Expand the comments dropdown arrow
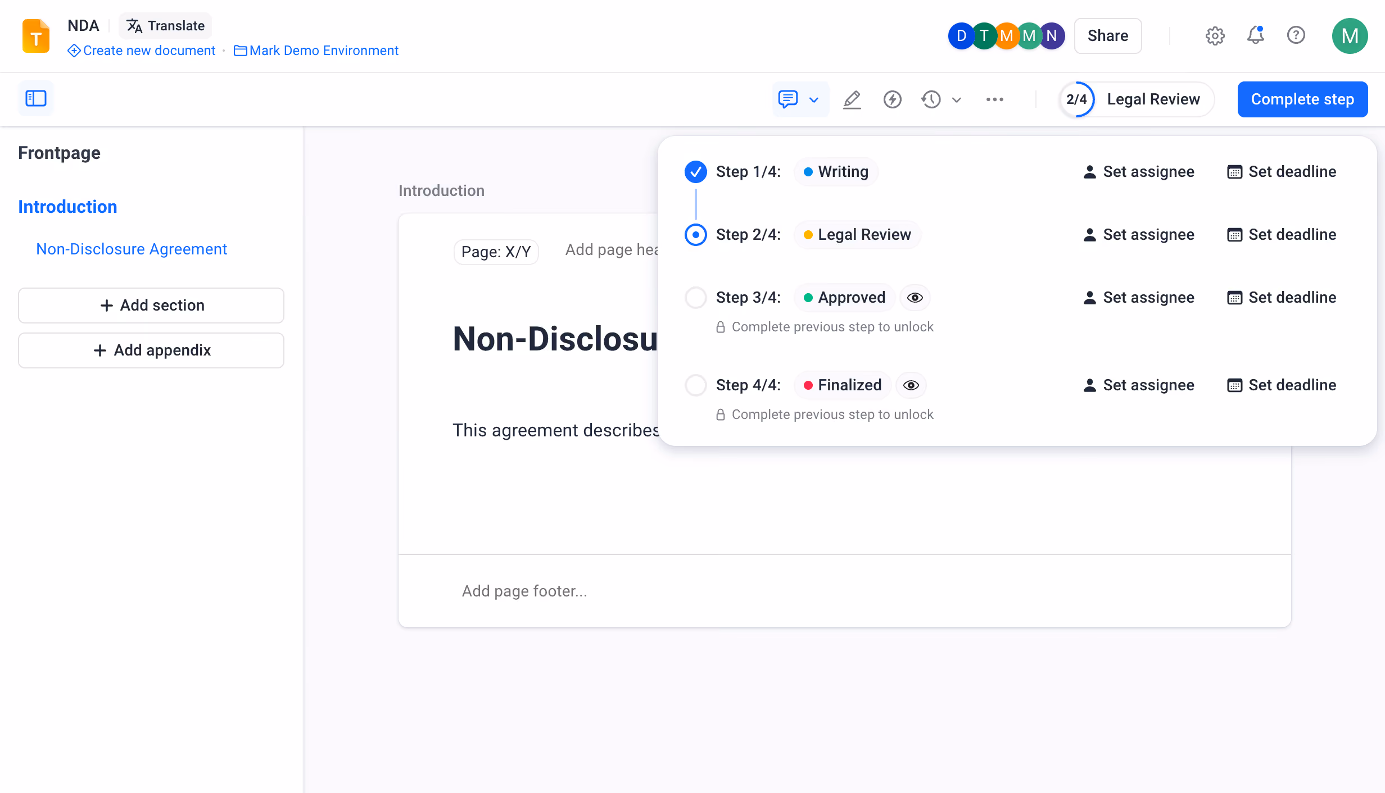This screenshot has height=793, width=1385. pyautogui.click(x=814, y=100)
